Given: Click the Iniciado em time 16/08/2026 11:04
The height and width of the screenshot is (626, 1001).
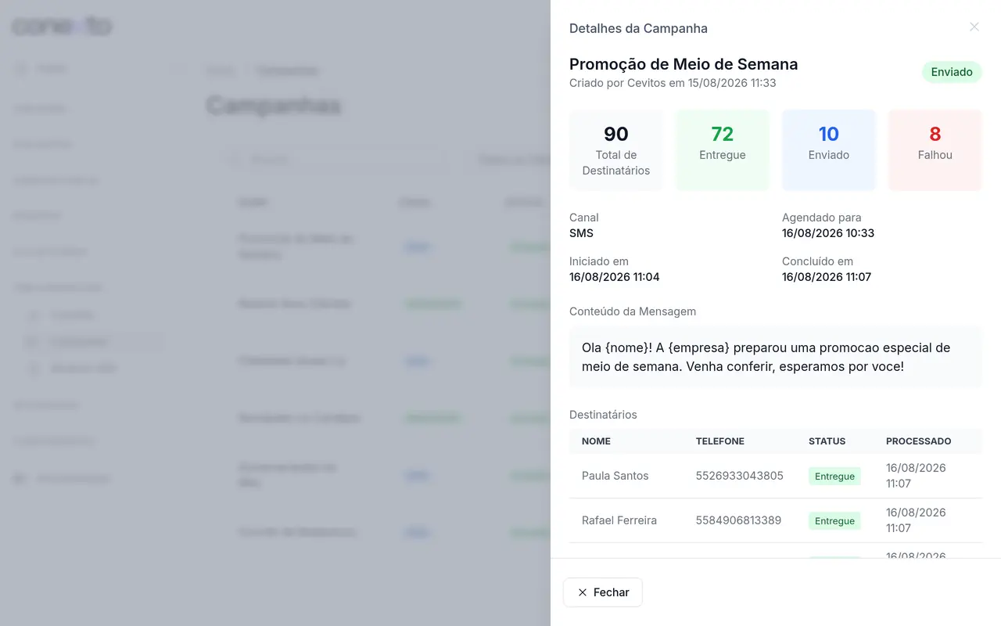Looking at the screenshot, I should (615, 277).
